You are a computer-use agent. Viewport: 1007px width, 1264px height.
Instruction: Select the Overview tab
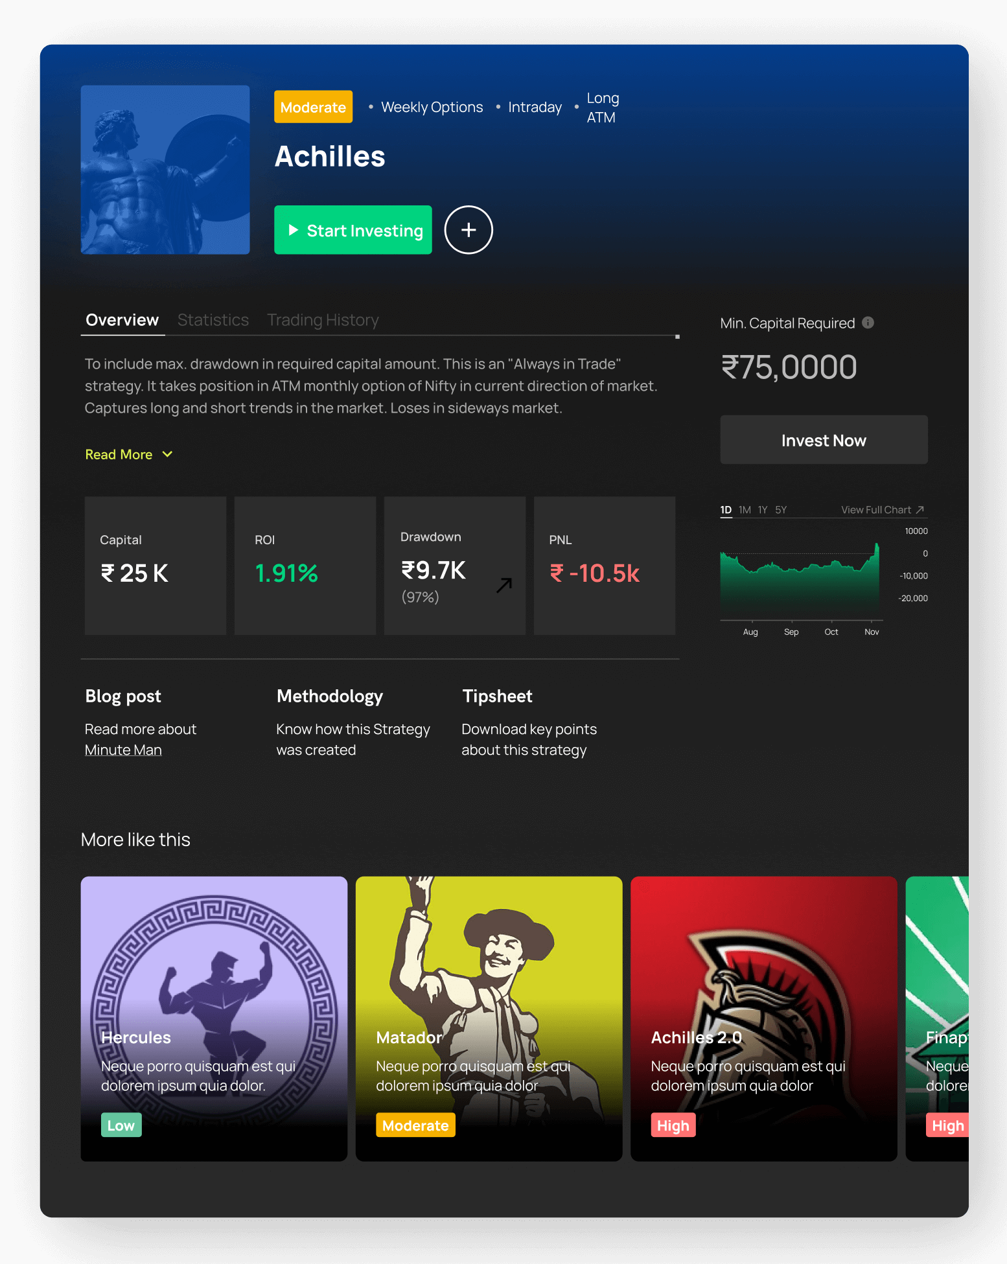122,320
